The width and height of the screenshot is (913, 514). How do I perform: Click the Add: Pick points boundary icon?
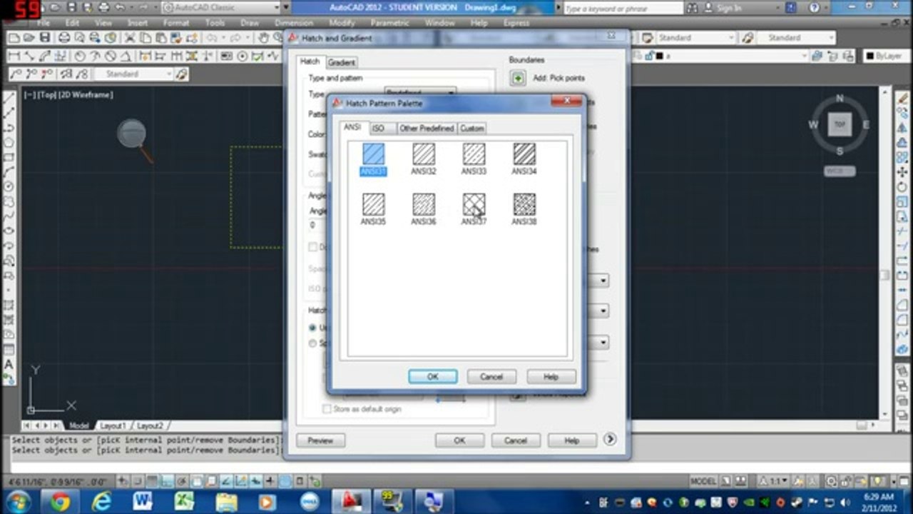518,78
